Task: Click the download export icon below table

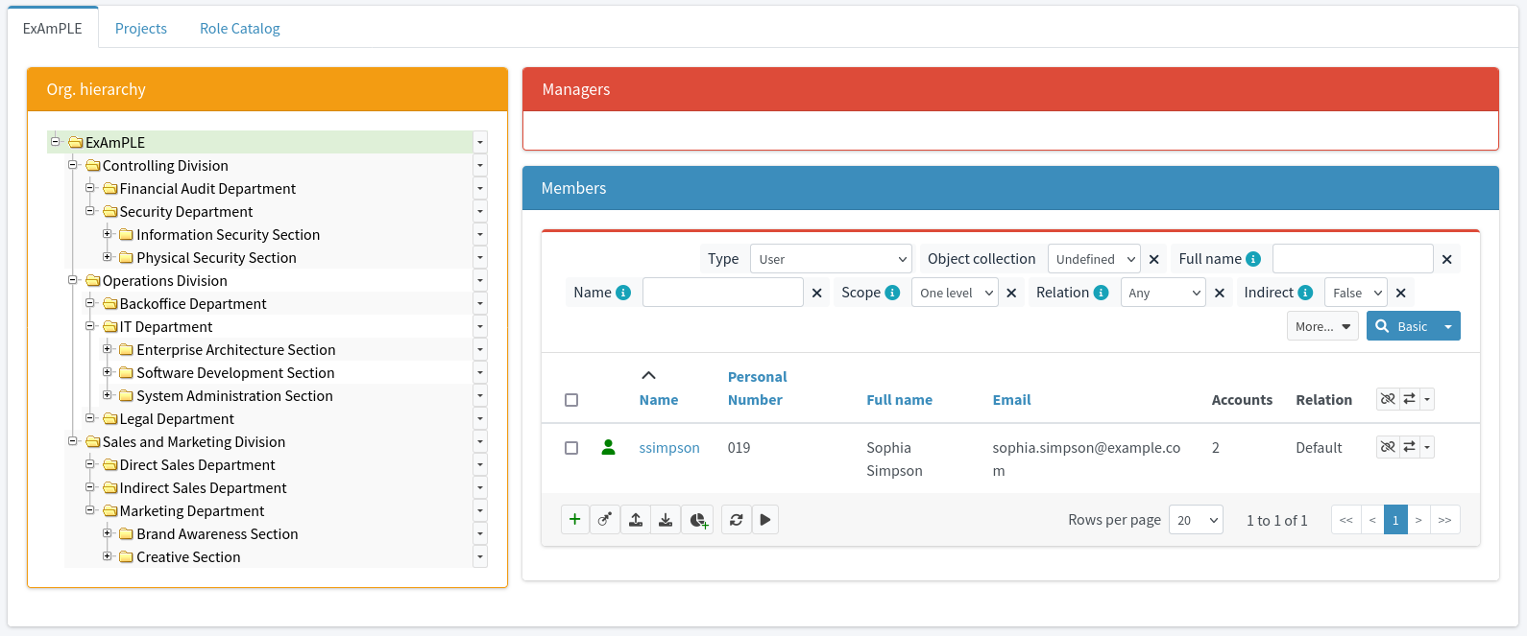Action: point(666,519)
